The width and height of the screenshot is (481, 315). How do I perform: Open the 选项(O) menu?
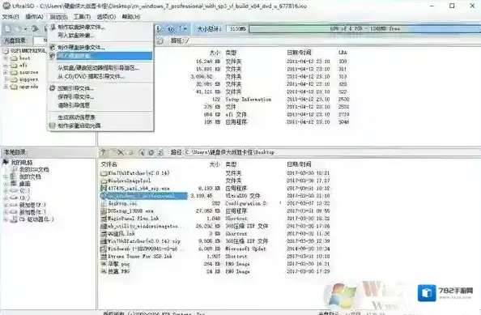coord(106,16)
